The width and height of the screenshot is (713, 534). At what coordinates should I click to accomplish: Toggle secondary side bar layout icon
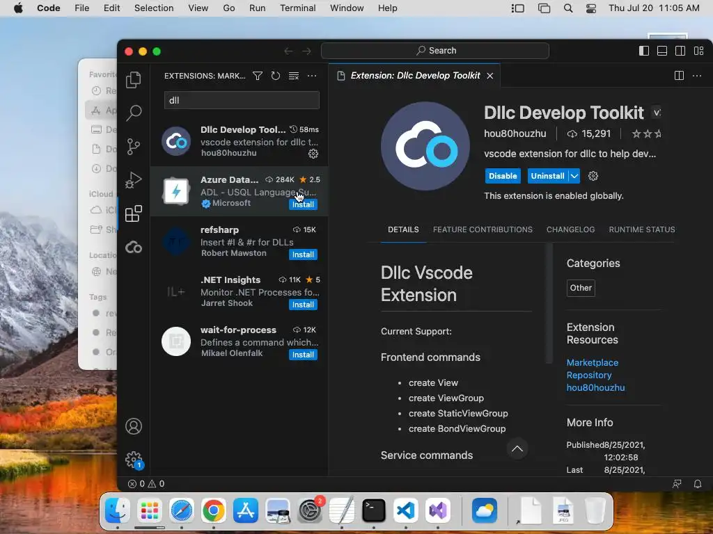pos(680,51)
